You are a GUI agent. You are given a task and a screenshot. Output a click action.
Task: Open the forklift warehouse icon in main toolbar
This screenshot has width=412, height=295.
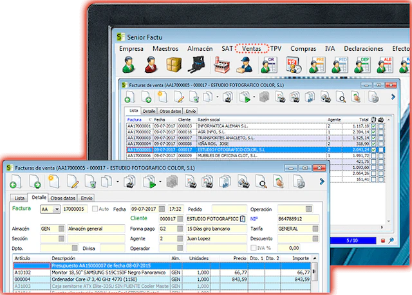[196, 64]
